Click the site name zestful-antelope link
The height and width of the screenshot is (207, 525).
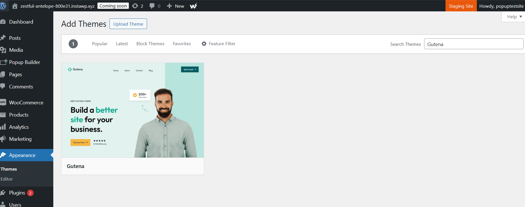[x=57, y=6]
